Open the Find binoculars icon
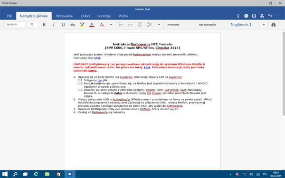This screenshot has height=178, width=285. [x=274, y=25]
